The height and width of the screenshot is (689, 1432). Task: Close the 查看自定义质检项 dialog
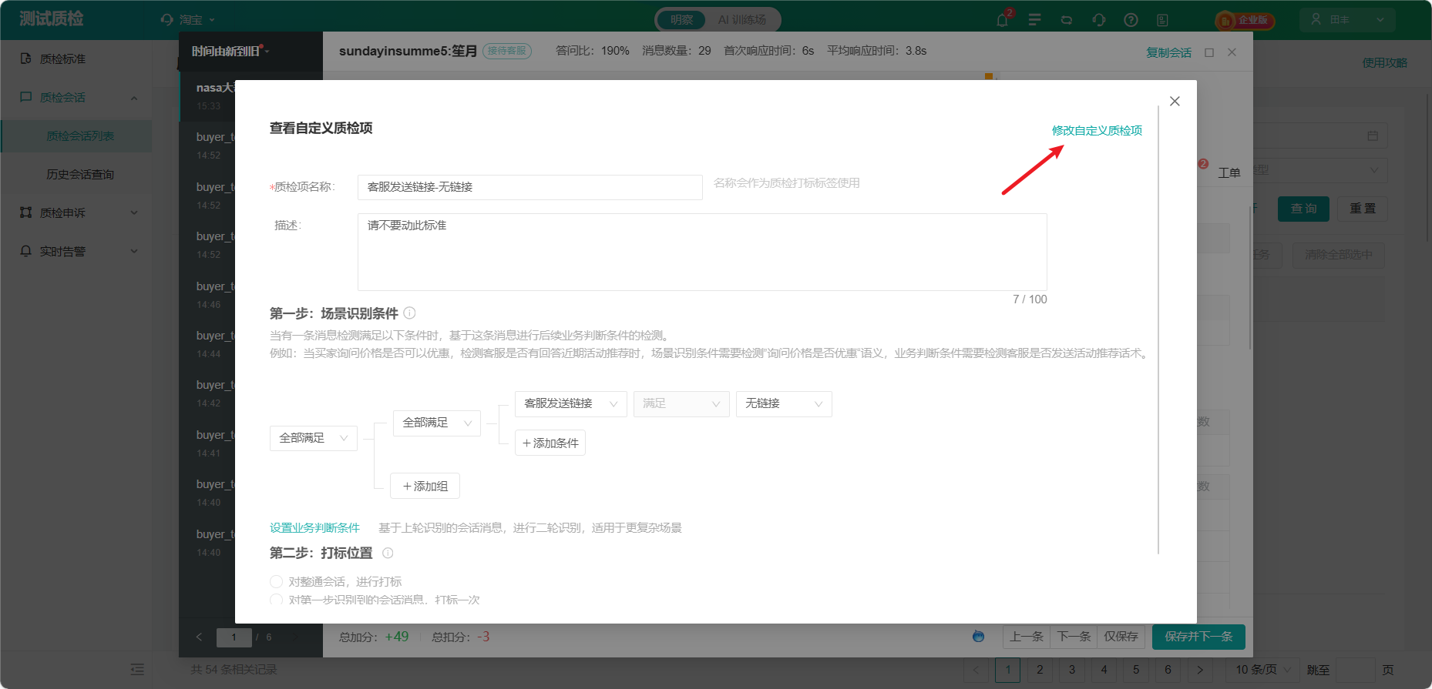coord(1175,102)
